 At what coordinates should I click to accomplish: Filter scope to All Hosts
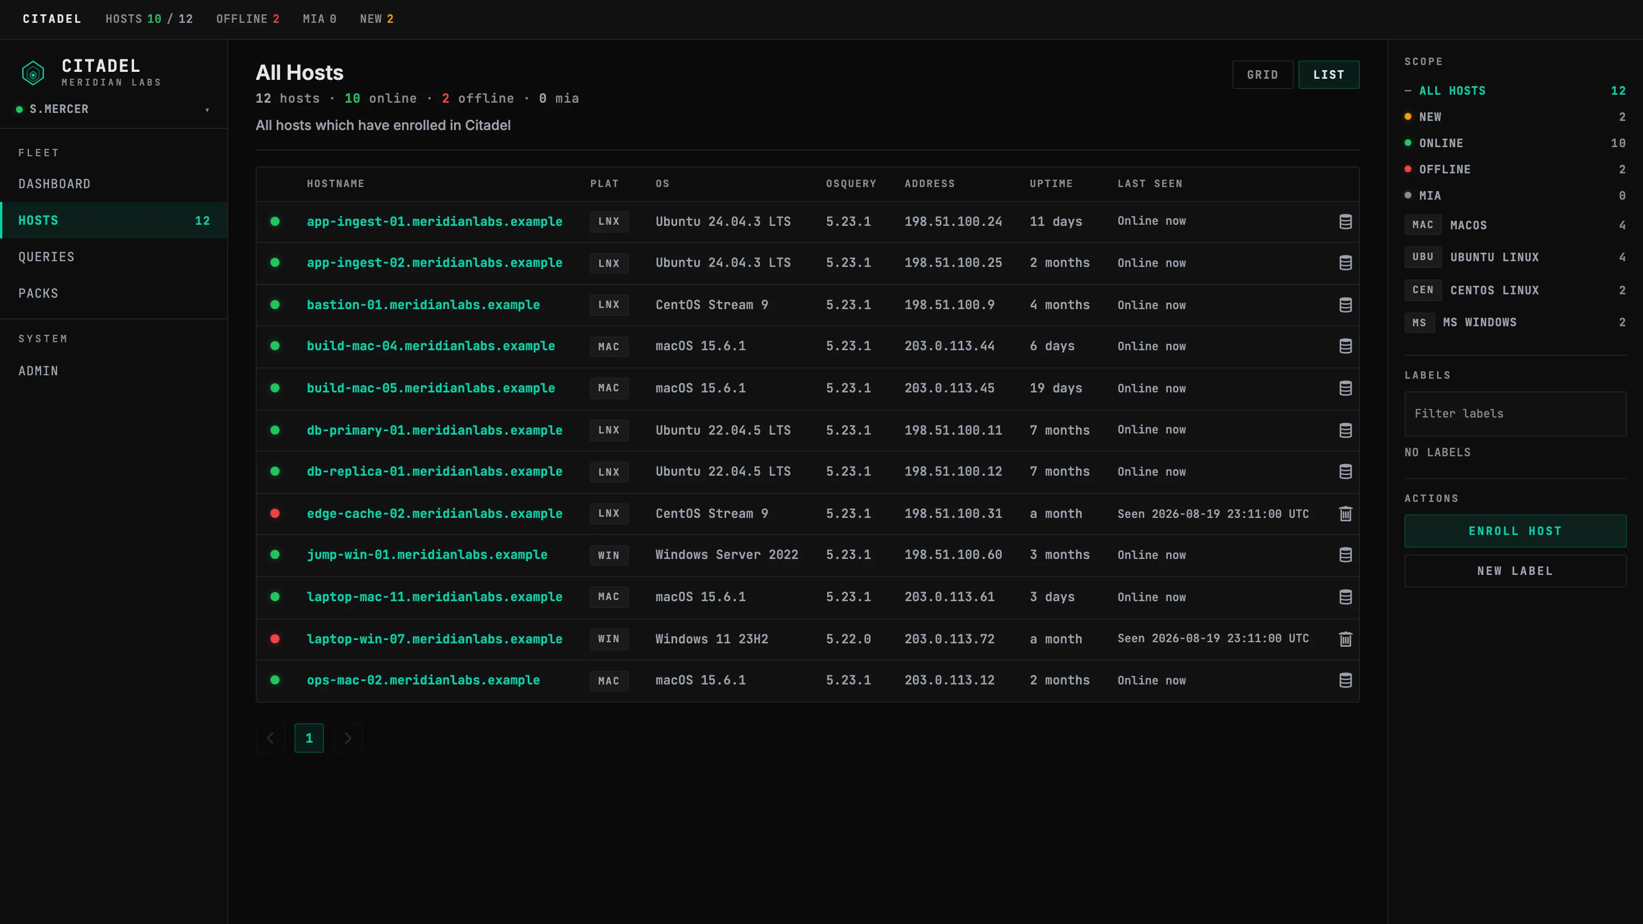point(1515,91)
